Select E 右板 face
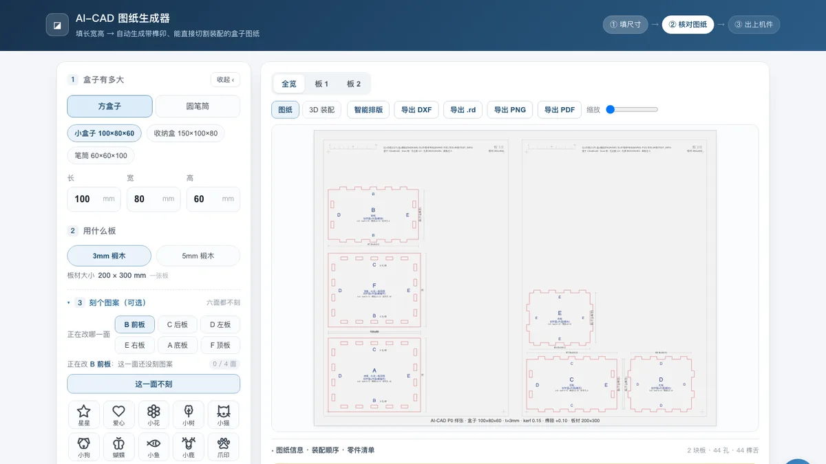The height and width of the screenshot is (464, 826). (134, 345)
